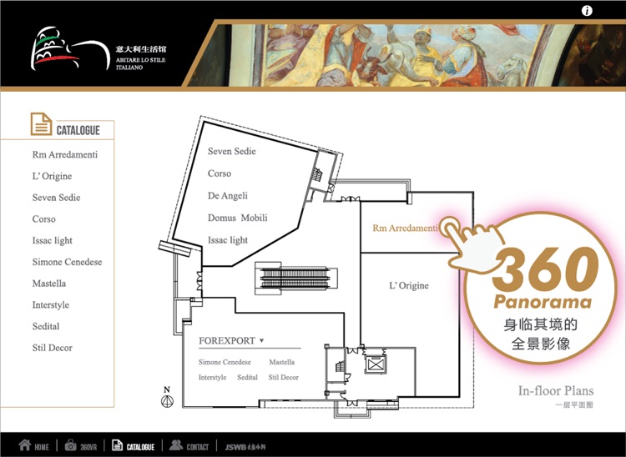This screenshot has width=626, height=457.
Task: Click the Abitare lo Stile Italiano logo
Action: coord(98,48)
